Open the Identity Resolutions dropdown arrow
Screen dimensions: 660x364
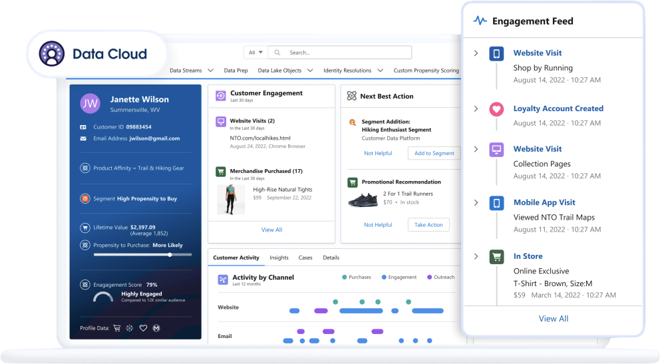click(380, 71)
